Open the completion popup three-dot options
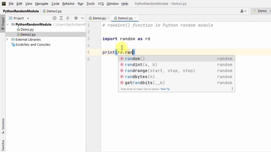This screenshot has height=152, width=271. [232, 89]
